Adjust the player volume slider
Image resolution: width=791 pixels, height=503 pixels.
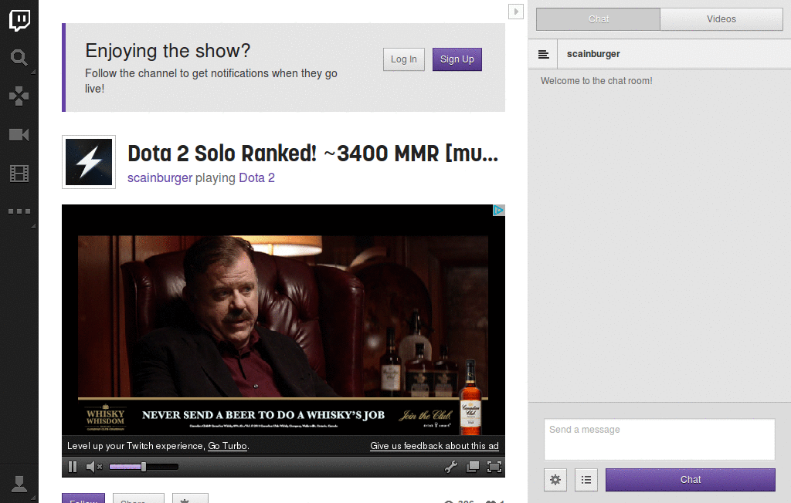pos(144,468)
